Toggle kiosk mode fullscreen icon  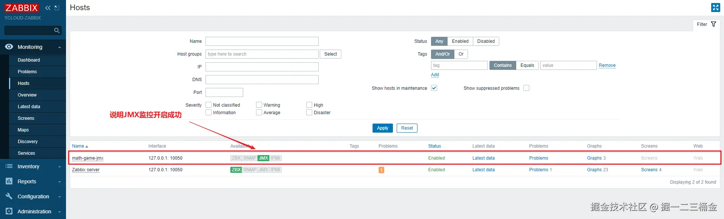[715, 8]
